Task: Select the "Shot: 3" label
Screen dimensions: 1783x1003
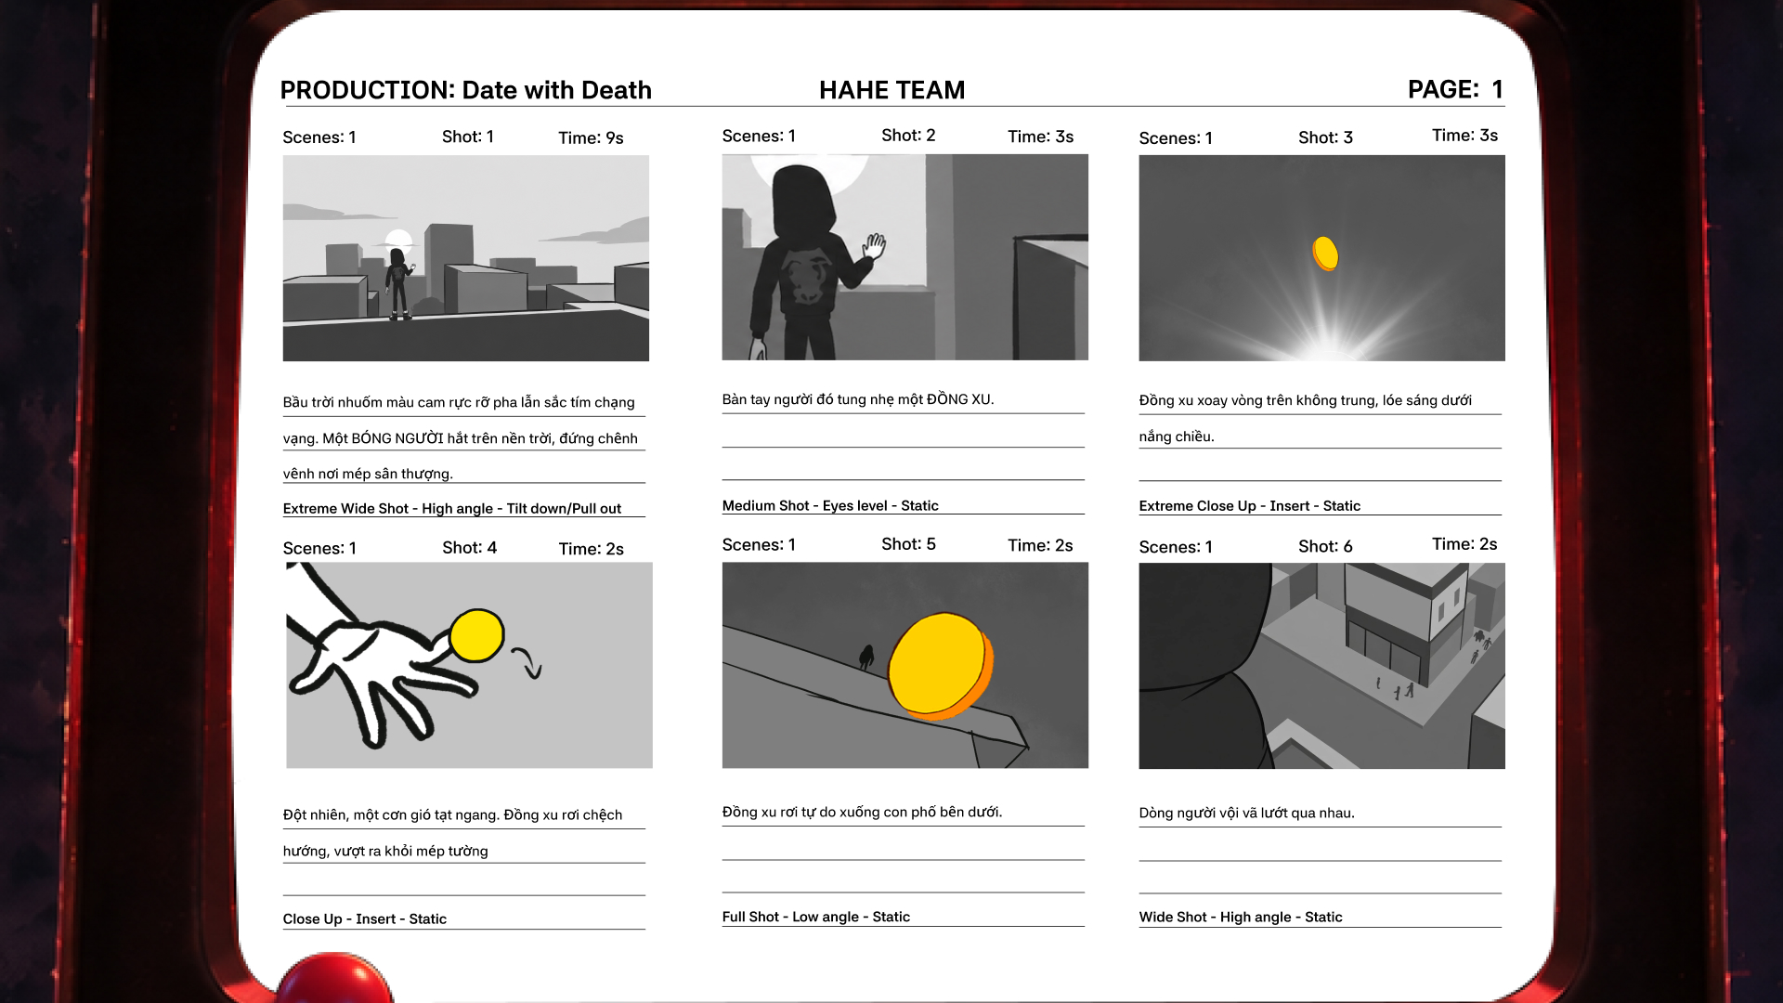Action: 1325,137
